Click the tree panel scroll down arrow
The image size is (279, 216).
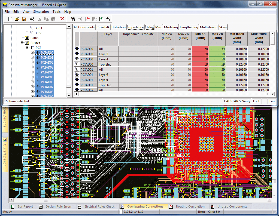point(69,95)
